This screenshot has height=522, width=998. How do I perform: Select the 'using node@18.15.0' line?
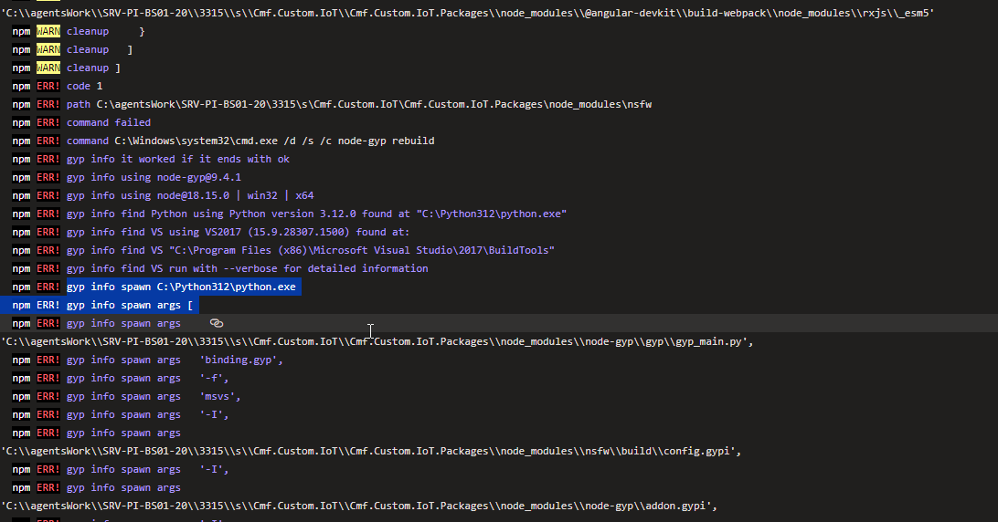point(163,196)
